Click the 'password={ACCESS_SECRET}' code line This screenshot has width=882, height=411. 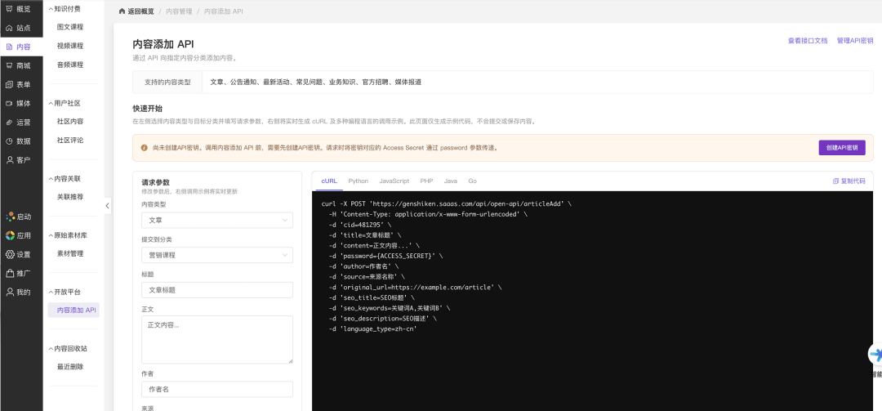tap(385, 257)
